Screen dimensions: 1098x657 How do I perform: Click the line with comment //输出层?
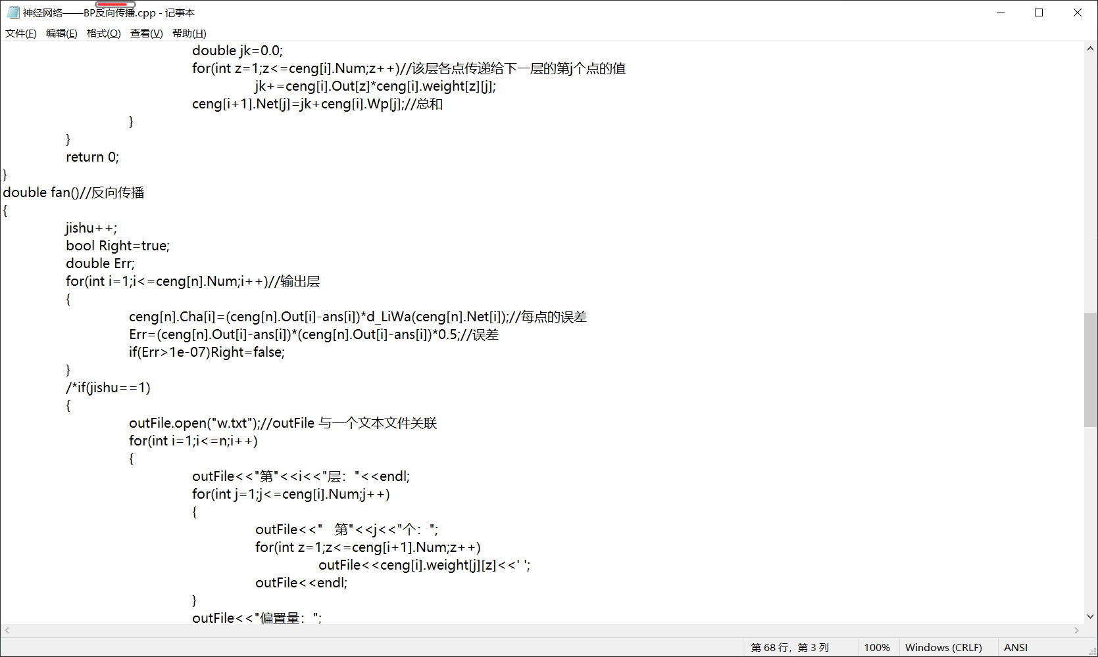pyautogui.click(x=193, y=281)
